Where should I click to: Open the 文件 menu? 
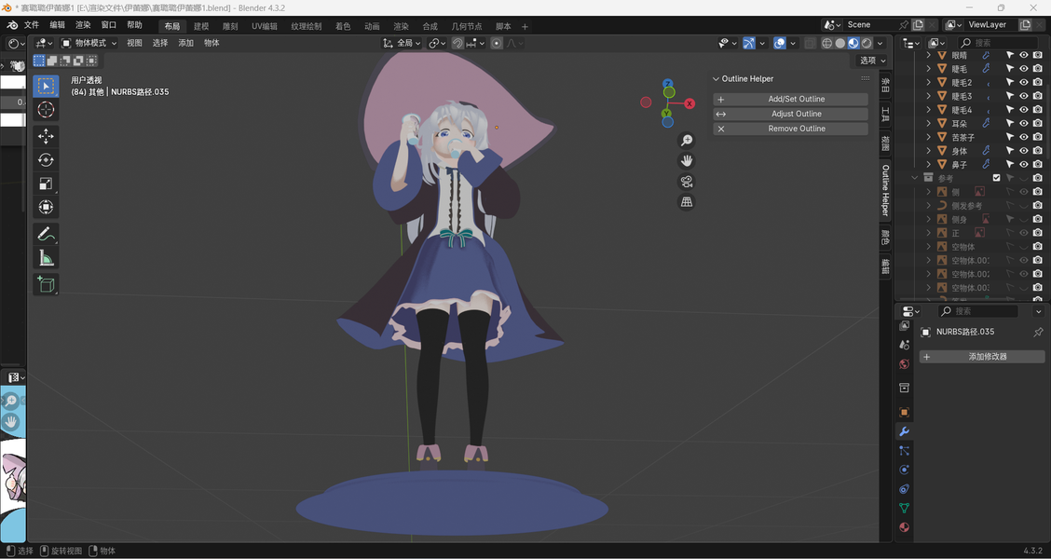tap(32, 25)
